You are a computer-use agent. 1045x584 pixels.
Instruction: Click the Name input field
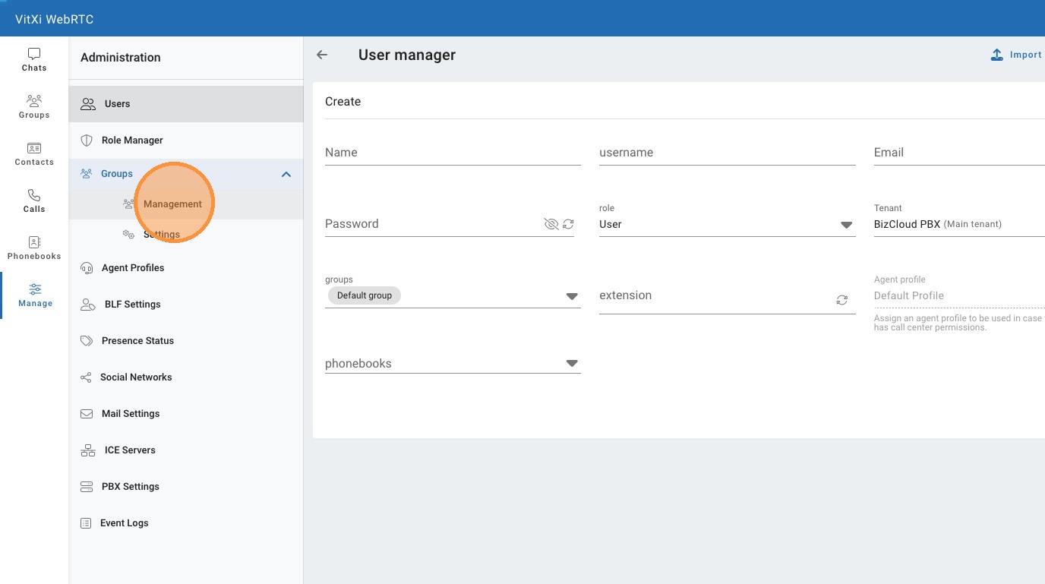[x=452, y=153]
